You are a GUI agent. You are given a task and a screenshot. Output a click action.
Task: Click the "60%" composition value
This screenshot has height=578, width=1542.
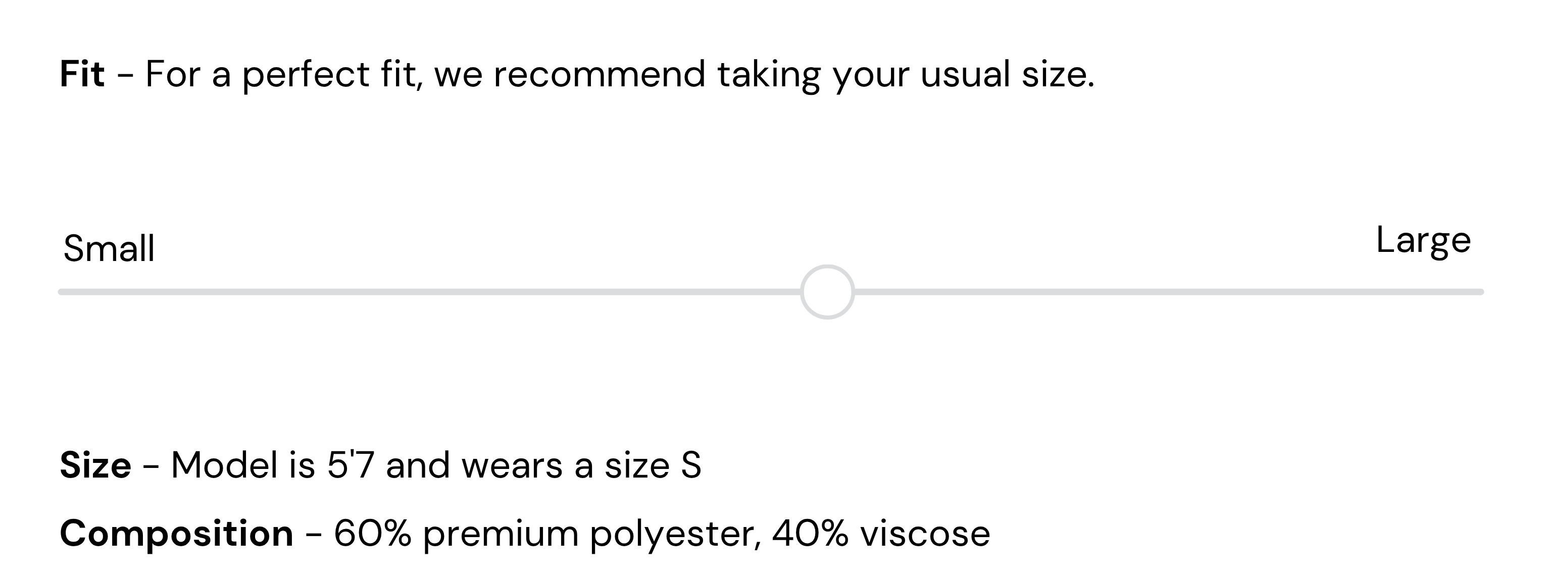(372, 533)
